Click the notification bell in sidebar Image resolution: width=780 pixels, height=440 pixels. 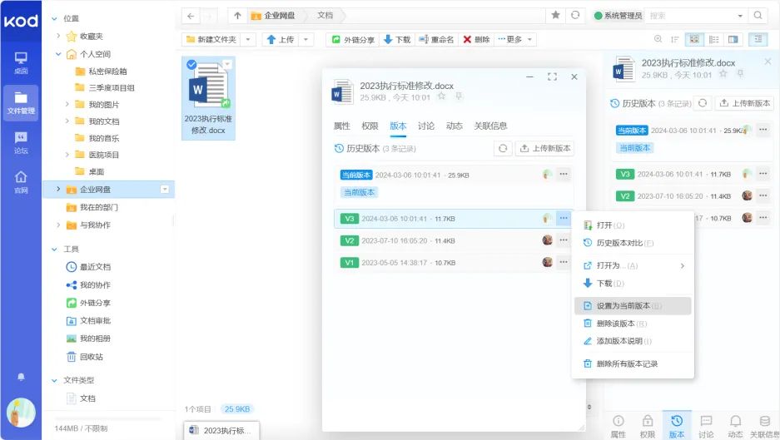21,377
